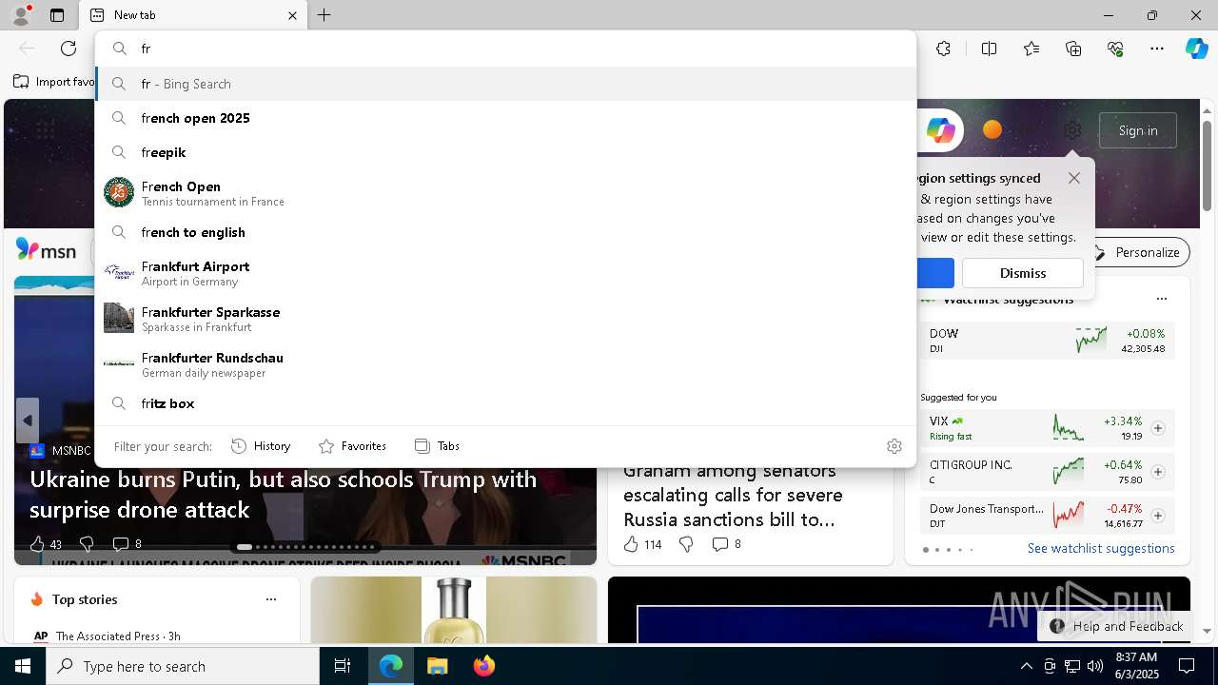The image size is (1218, 685).
Task: Dismiss the region settings notification
Action: point(1023,273)
